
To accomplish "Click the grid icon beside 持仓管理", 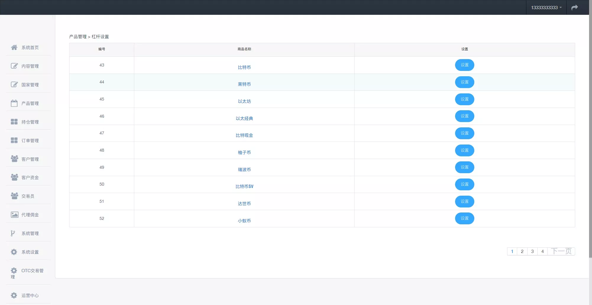I will point(14,122).
